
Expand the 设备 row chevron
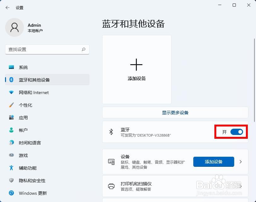[241, 162]
